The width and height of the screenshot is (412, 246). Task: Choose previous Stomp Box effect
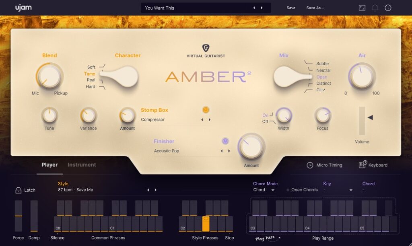tap(202, 119)
